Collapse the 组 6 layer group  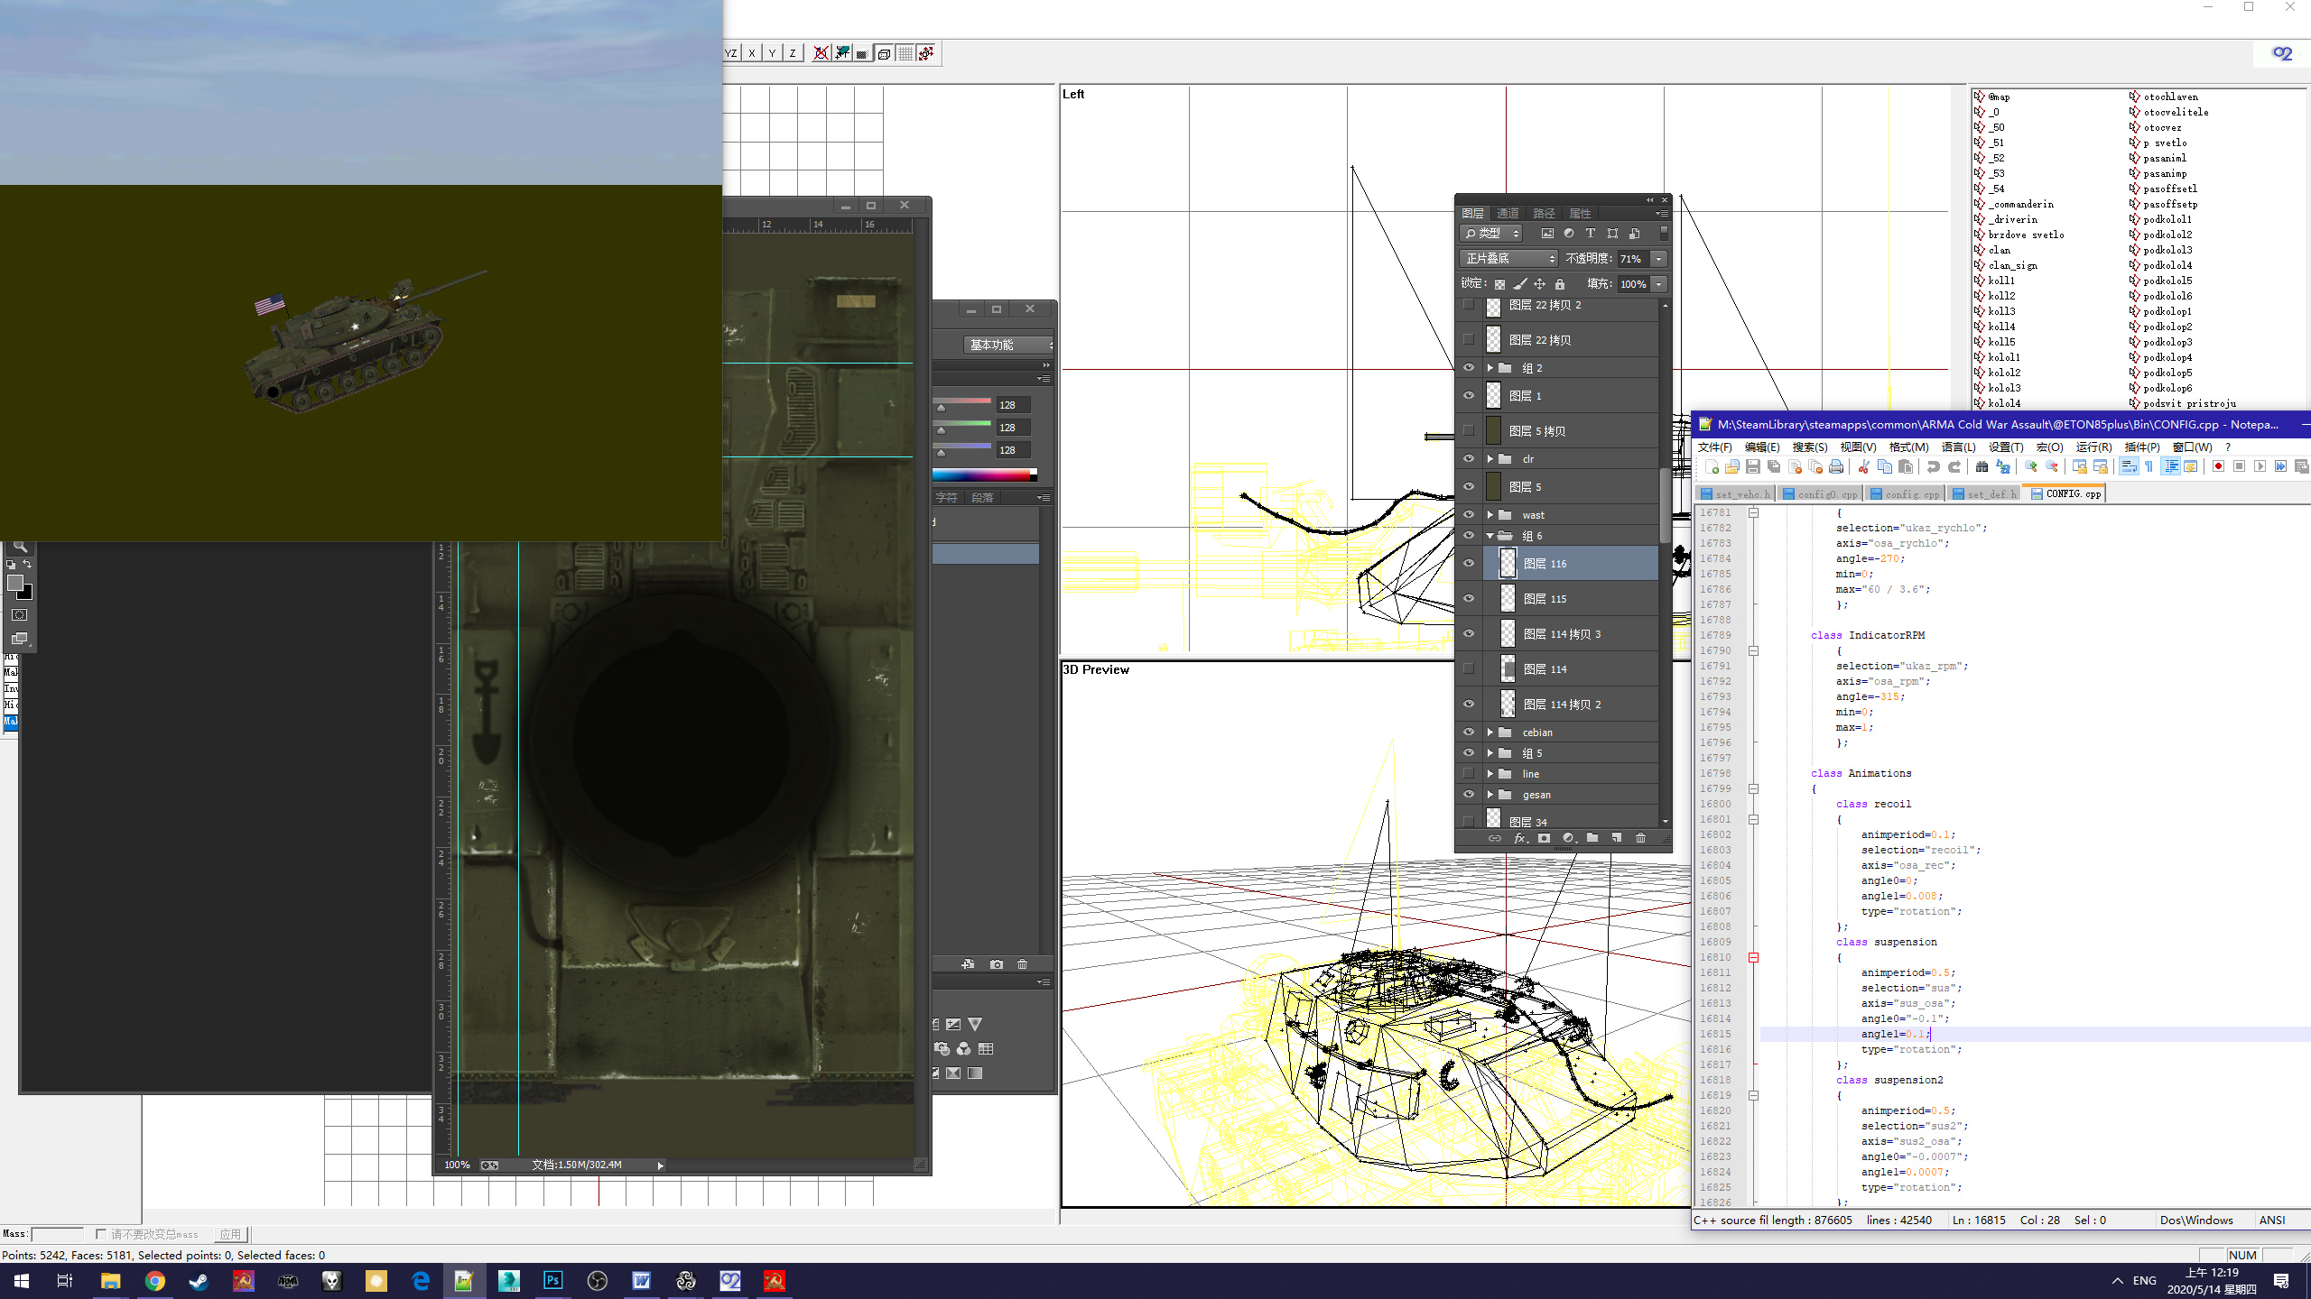[1490, 536]
